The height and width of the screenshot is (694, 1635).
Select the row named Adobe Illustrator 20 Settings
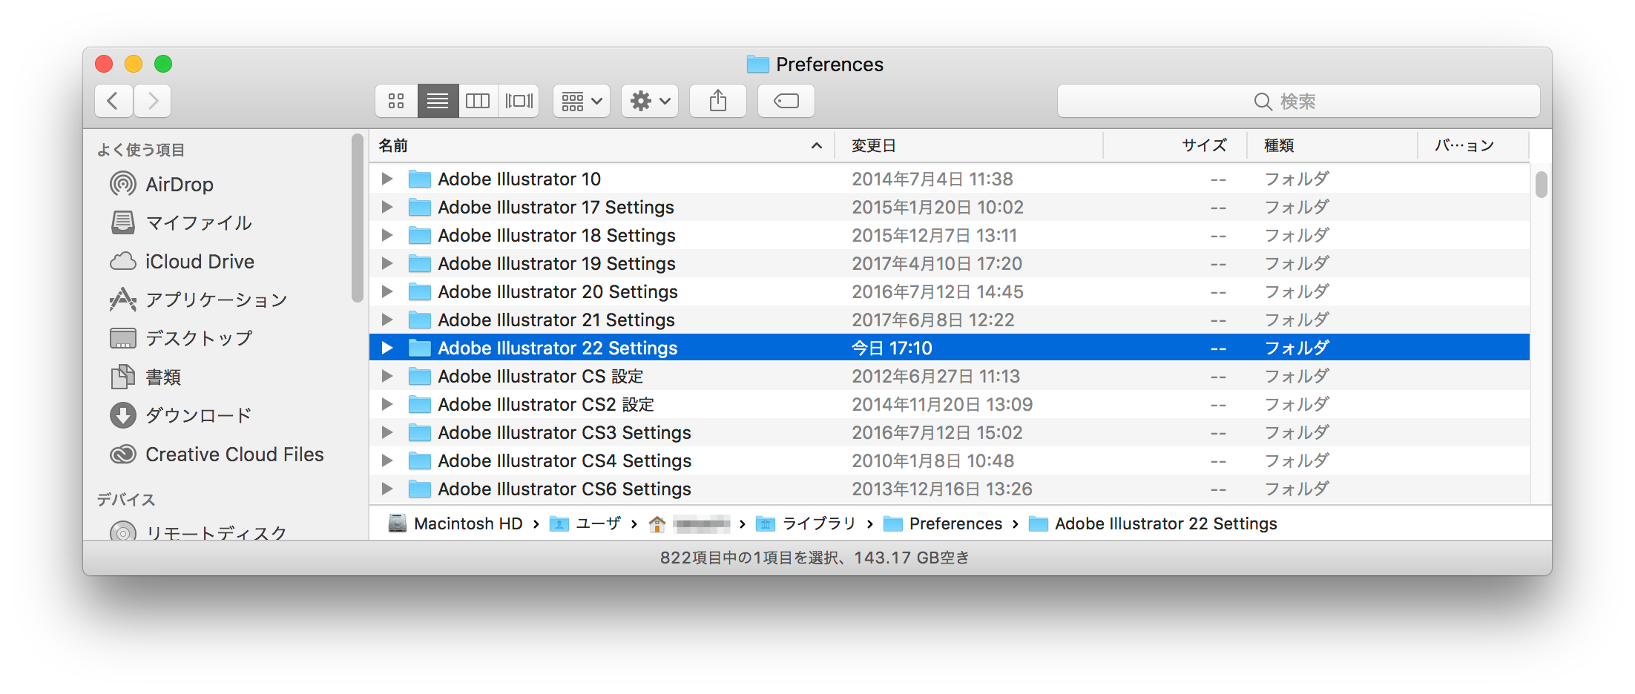950,291
